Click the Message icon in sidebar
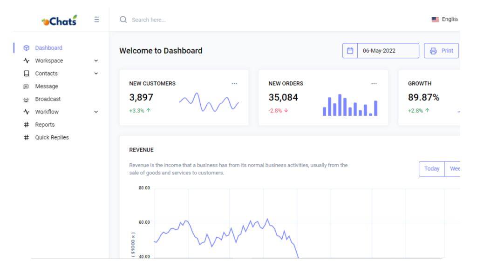The height and width of the screenshot is (268, 477). (26, 87)
